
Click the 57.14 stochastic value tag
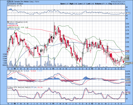tap(128, 93)
